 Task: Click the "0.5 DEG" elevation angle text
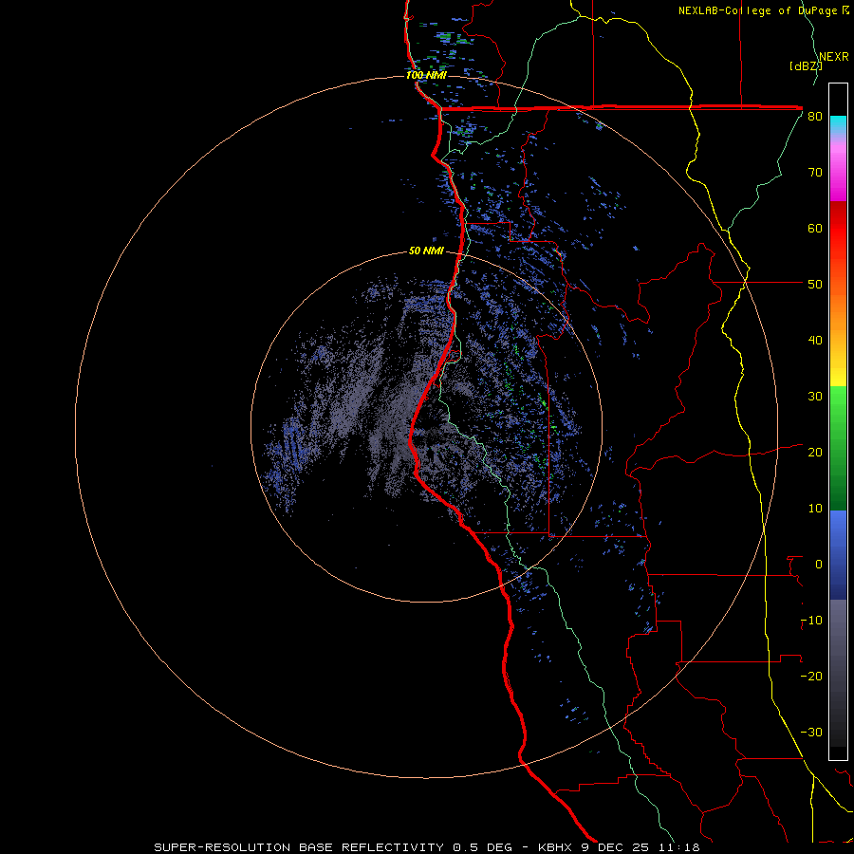pyautogui.click(x=482, y=847)
